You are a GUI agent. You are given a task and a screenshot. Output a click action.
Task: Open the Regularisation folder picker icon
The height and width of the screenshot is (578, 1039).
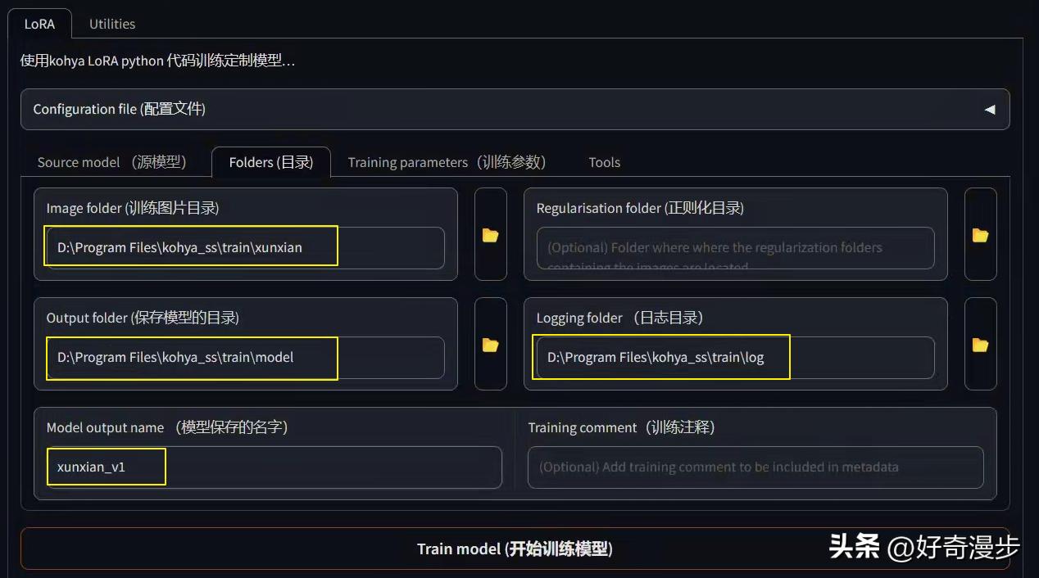pos(980,234)
